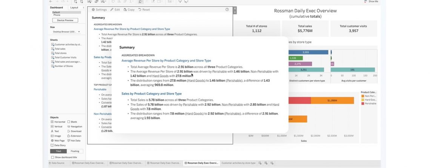Add a Vertical container object
Screen dimensions: 430x168
click(x=57, y=126)
